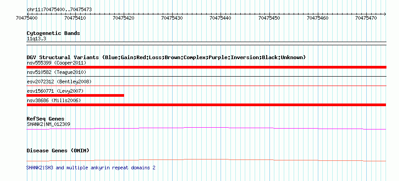Click the 11q13.3 band label

click(x=36, y=39)
